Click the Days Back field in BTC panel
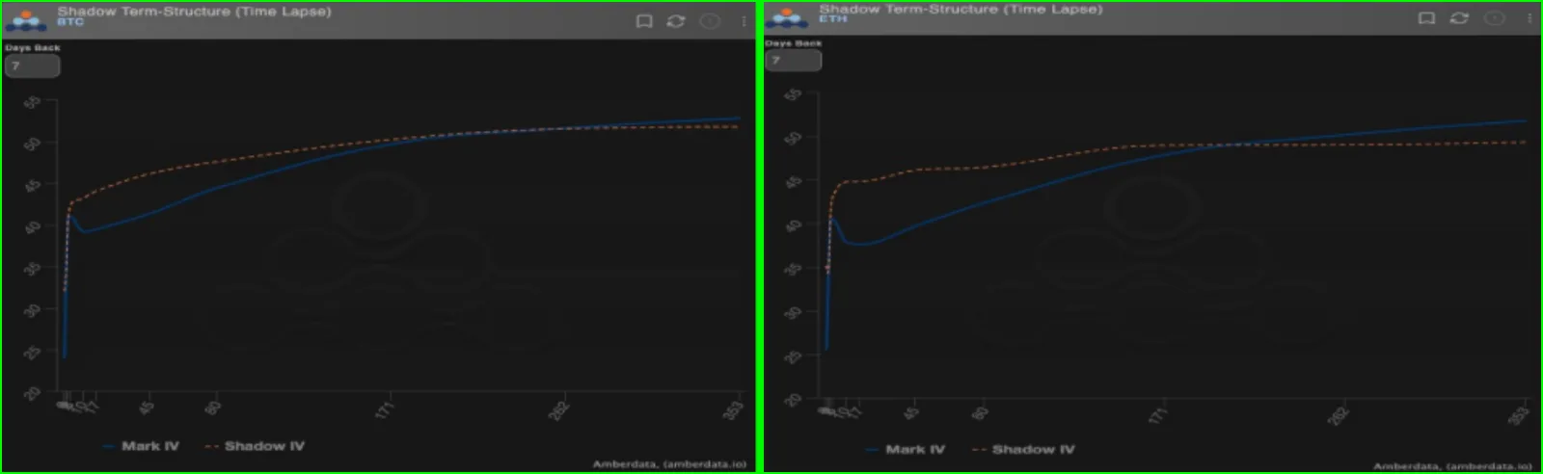1543x474 pixels. [x=32, y=66]
